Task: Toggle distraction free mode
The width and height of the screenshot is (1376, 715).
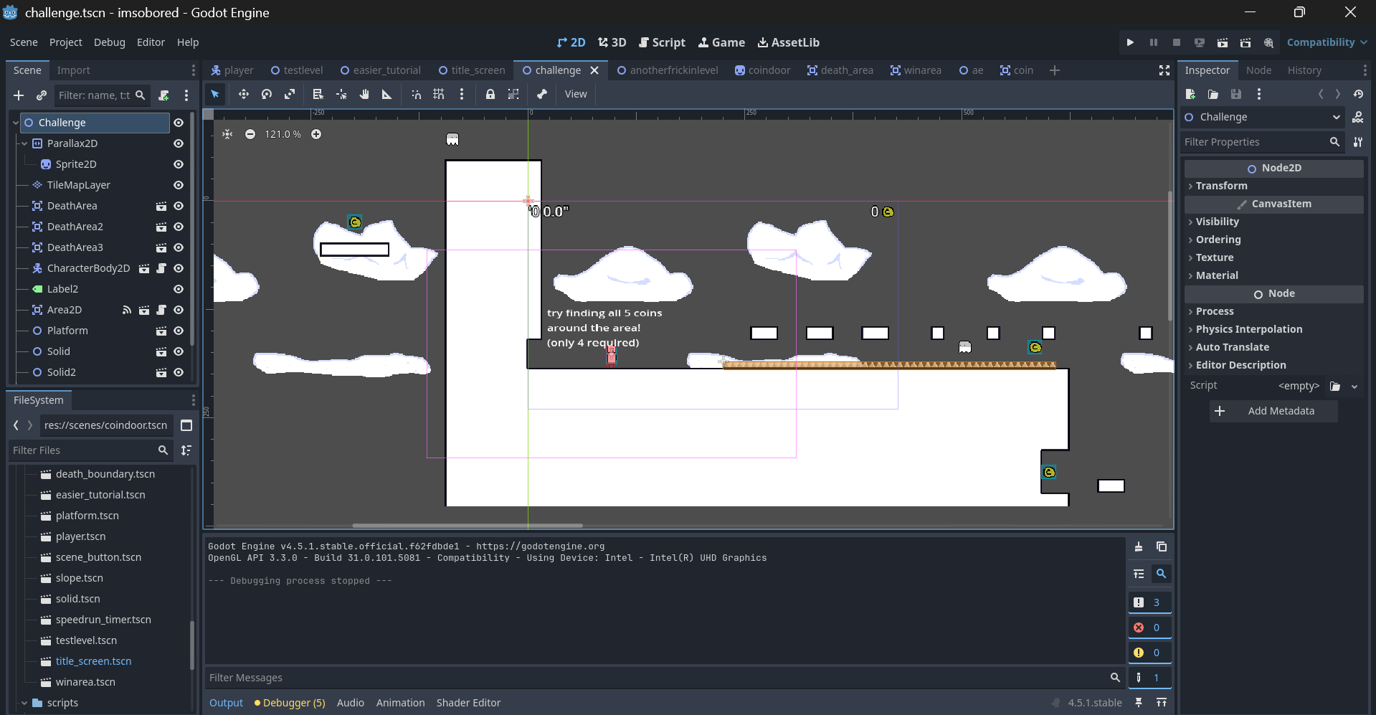Action: tap(1164, 70)
